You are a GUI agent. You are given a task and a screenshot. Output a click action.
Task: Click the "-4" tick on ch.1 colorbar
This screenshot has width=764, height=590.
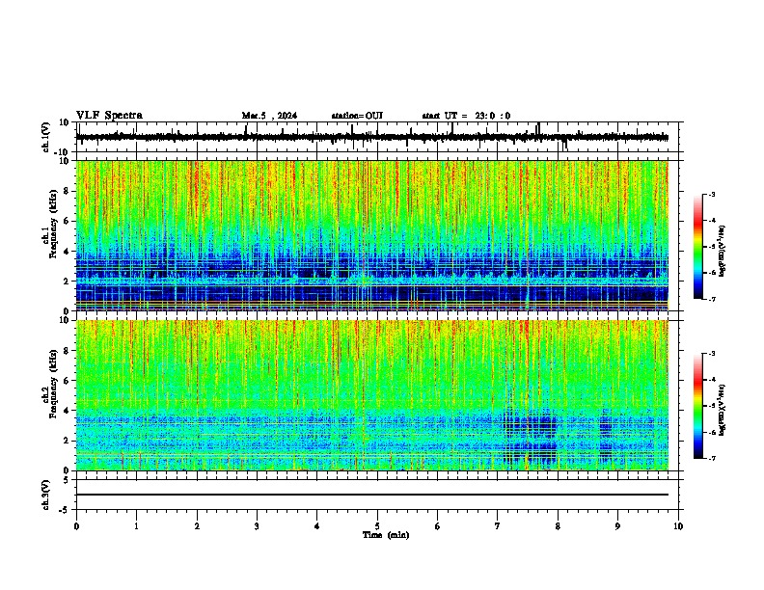[711, 221]
